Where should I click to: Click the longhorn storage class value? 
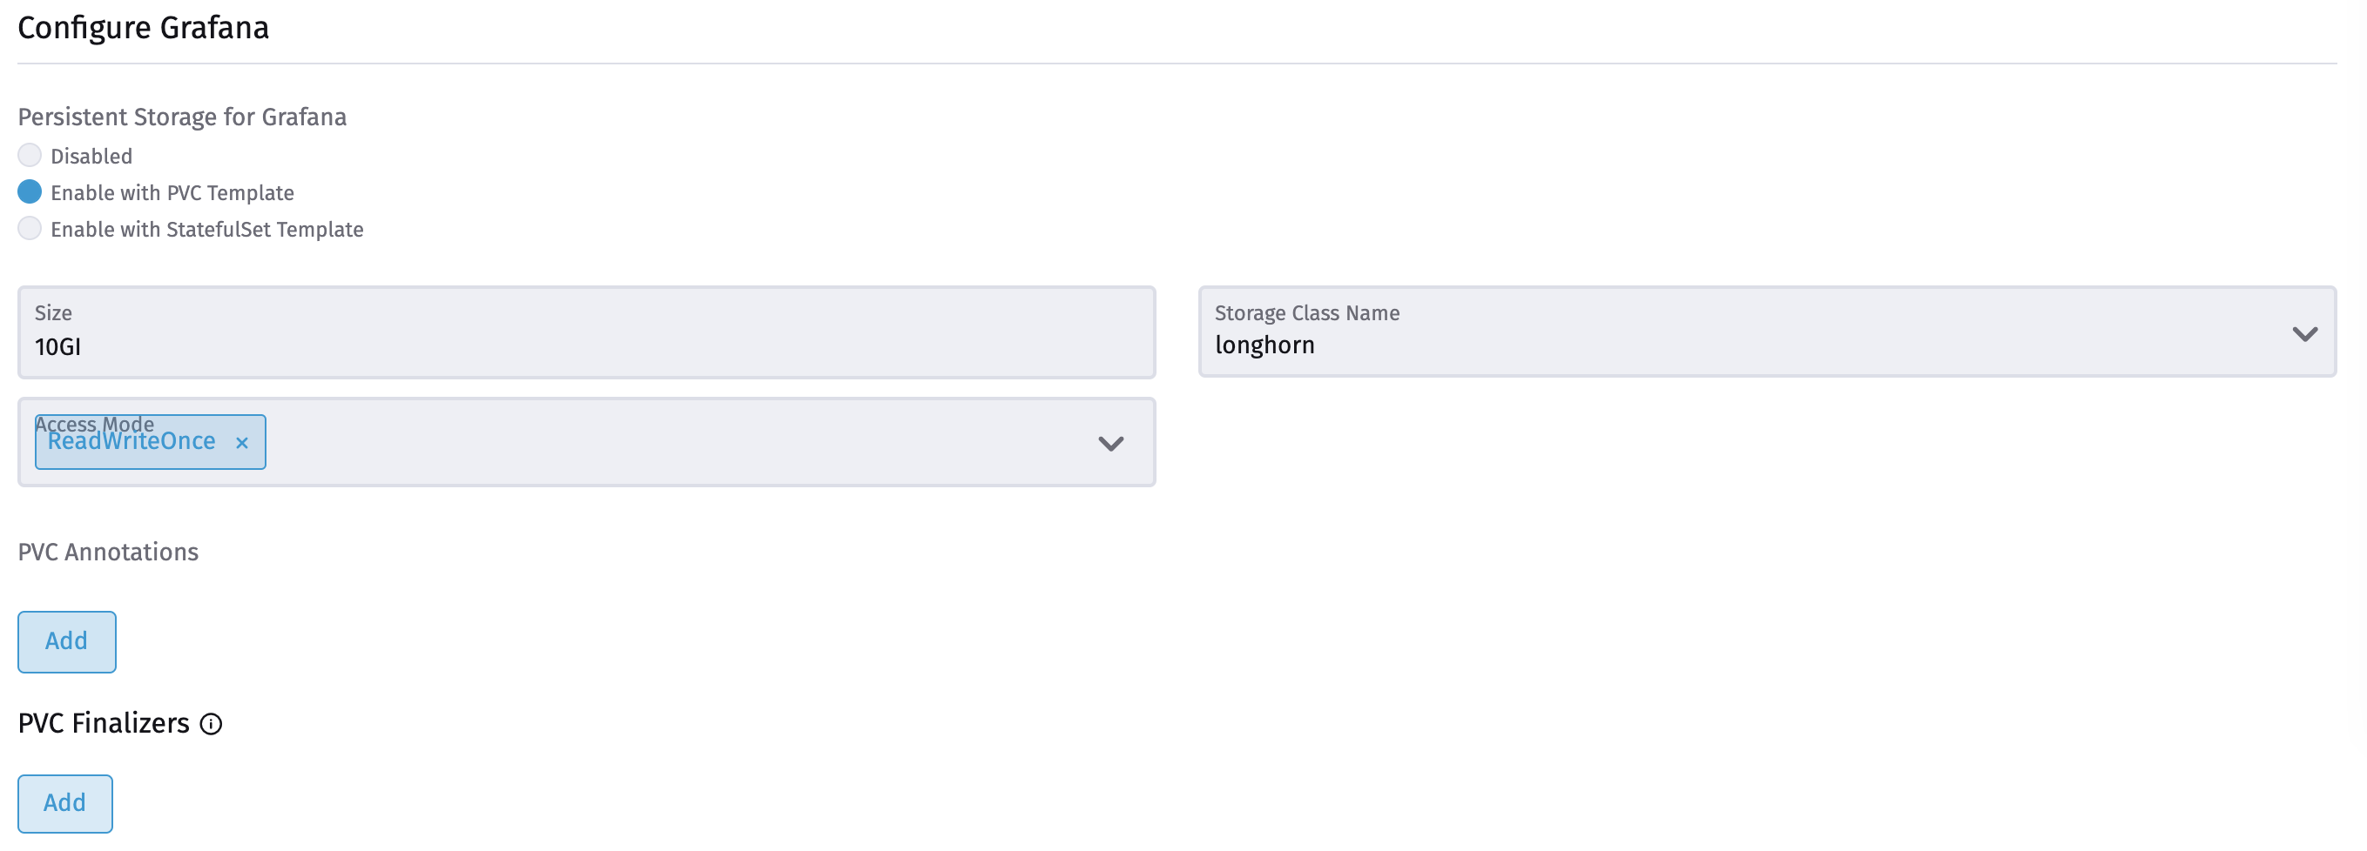(x=1265, y=345)
